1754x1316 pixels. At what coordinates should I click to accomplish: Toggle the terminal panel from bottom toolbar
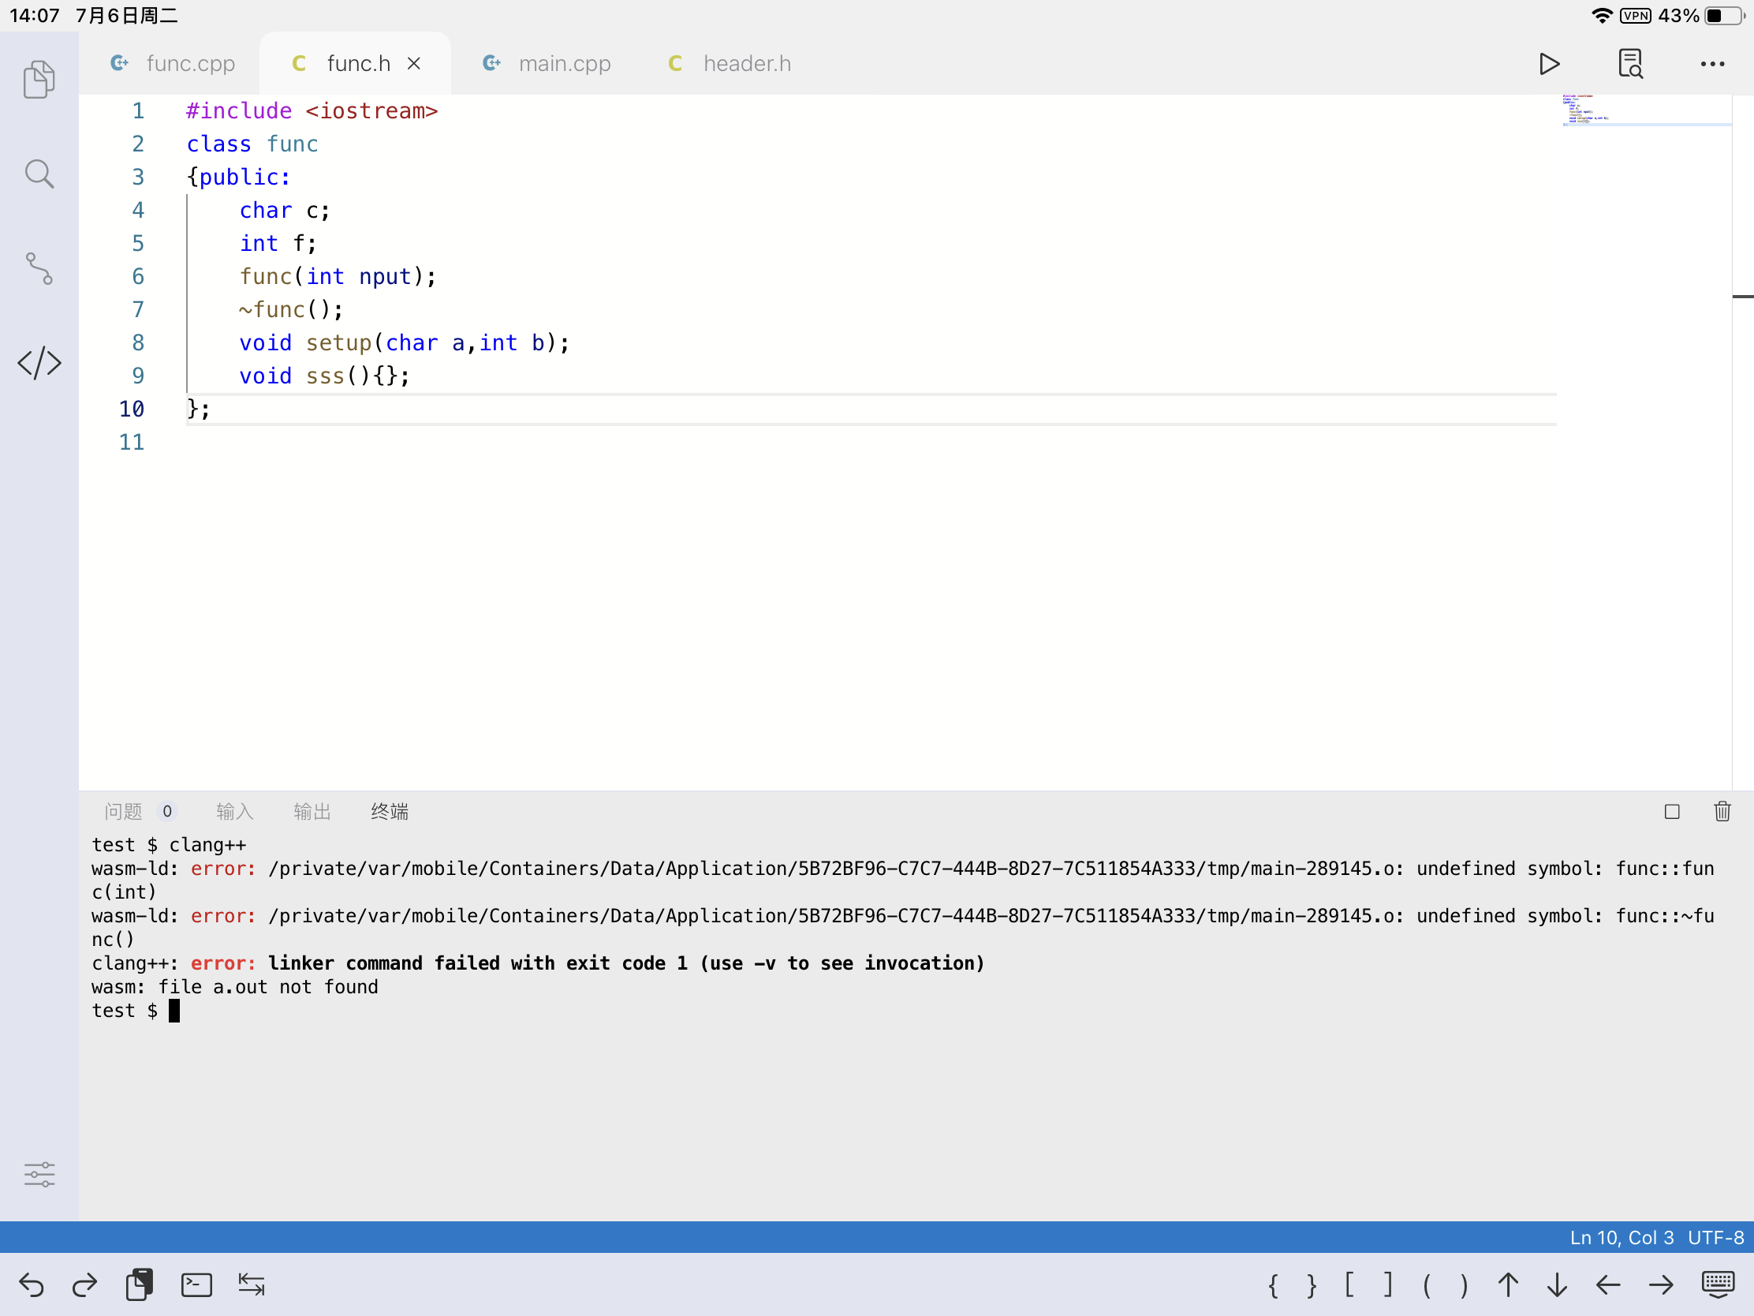[196, 1284]
